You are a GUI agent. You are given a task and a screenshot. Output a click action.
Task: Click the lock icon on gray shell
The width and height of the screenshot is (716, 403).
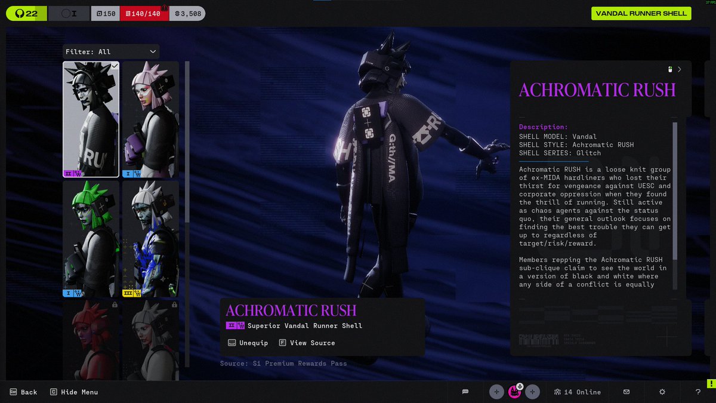tap(174, 304)
